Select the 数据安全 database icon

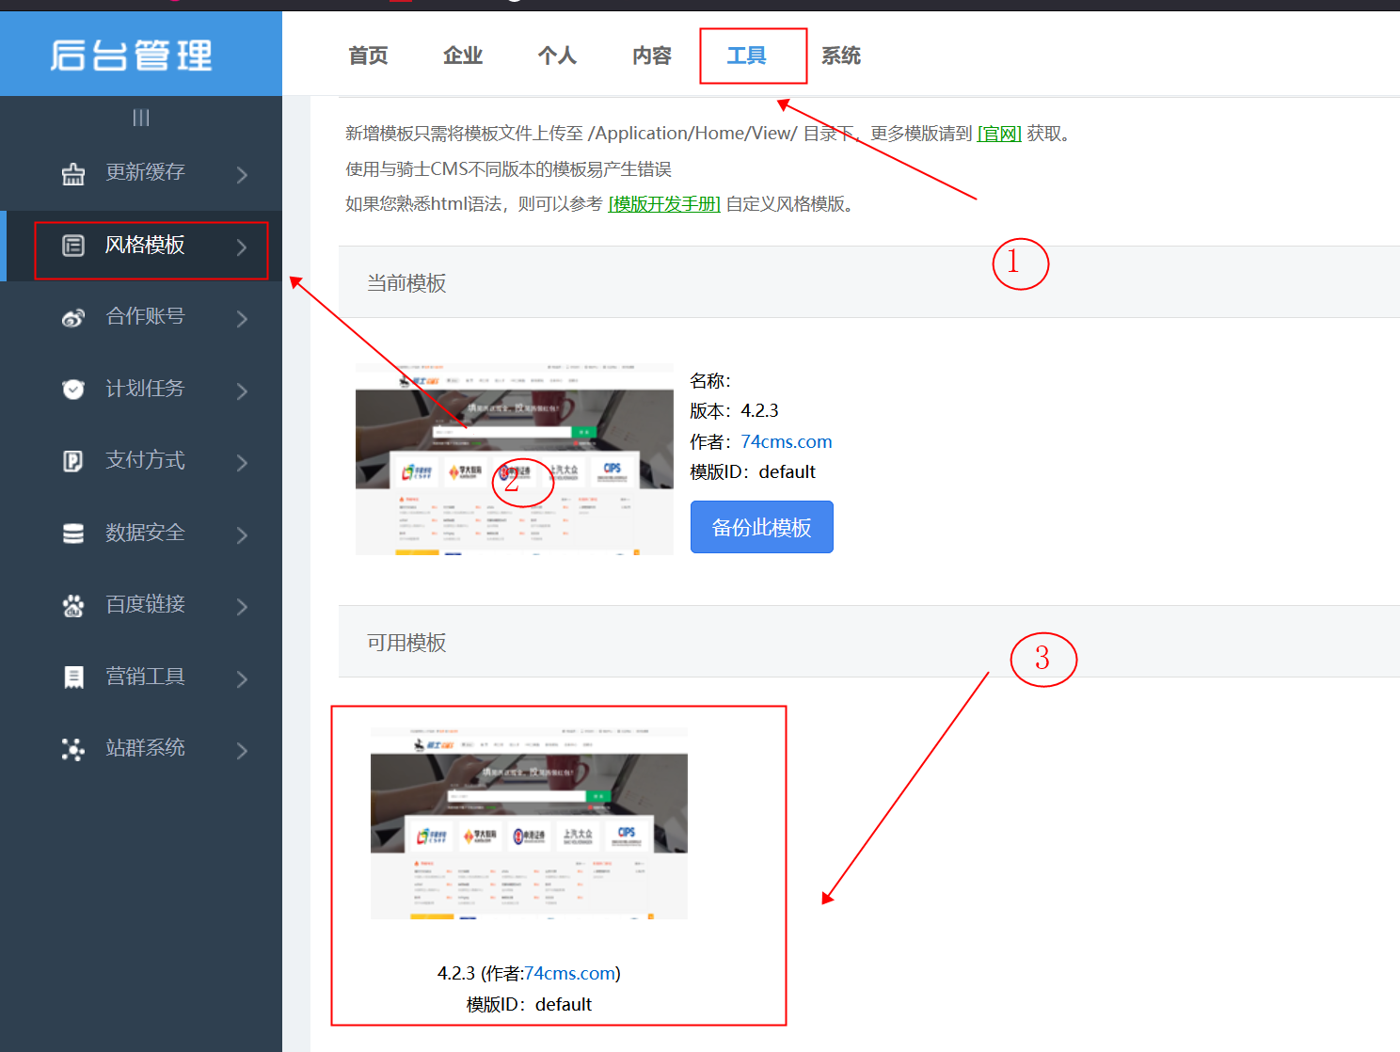73,533
